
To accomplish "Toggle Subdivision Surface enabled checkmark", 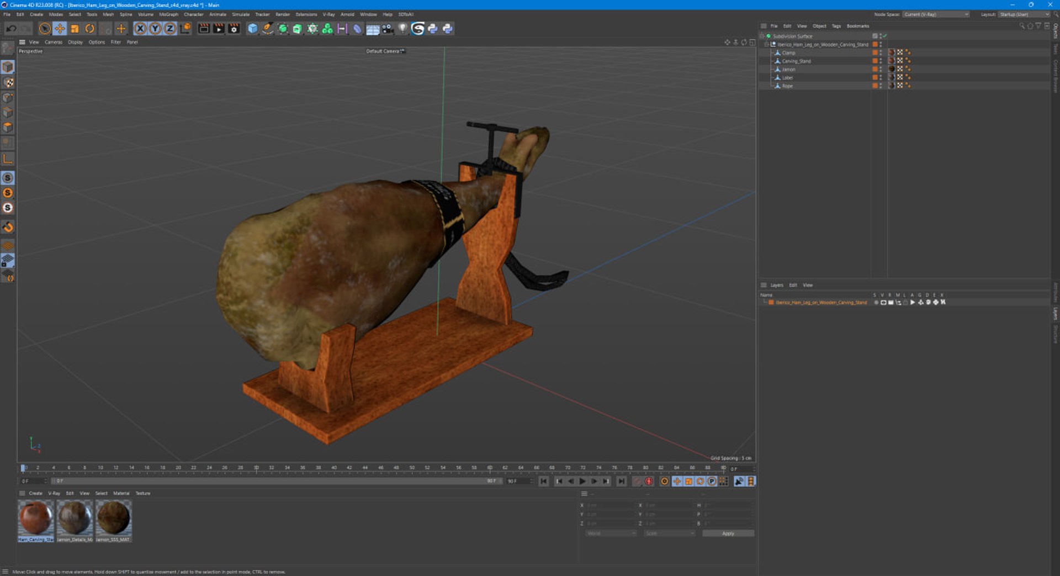I will tap(884, 36).
